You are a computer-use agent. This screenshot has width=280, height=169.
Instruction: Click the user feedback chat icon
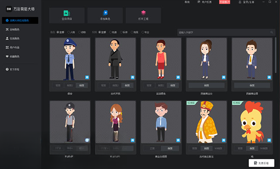(199, 2)
